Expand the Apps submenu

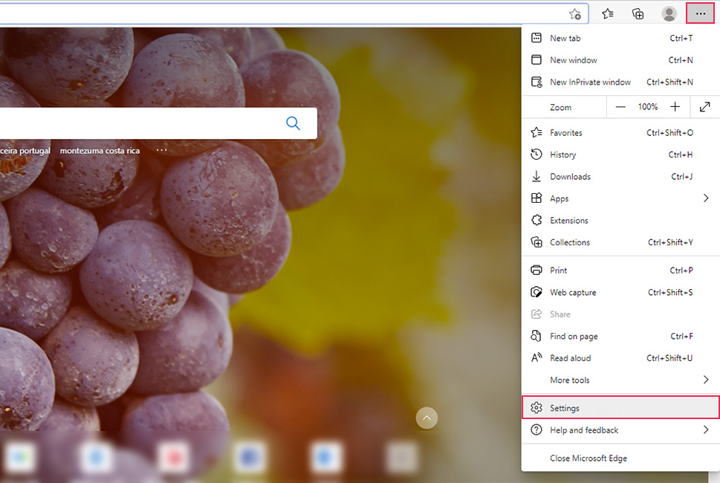(x=620, y=198)
